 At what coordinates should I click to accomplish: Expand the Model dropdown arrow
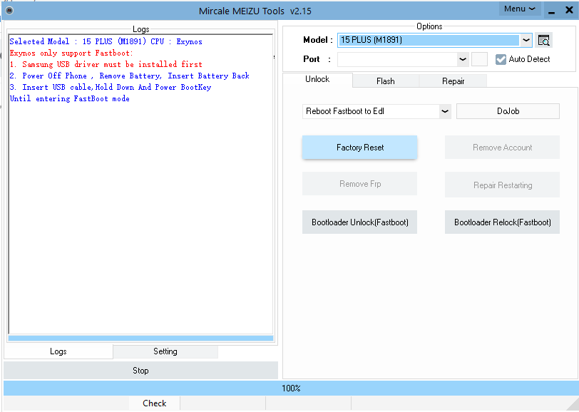pyautogui.click(x=526, y=40)
